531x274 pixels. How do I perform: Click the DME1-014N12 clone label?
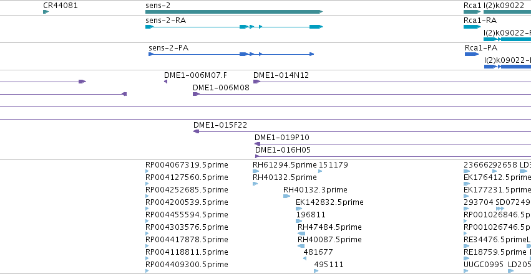coord(281,75)
